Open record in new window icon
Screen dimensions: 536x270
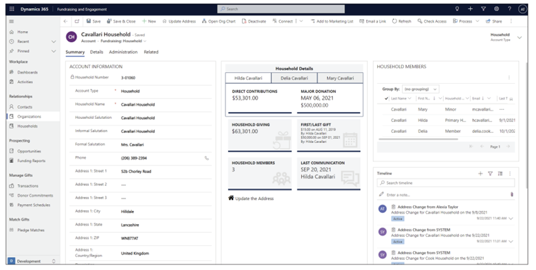click(77, 21)
